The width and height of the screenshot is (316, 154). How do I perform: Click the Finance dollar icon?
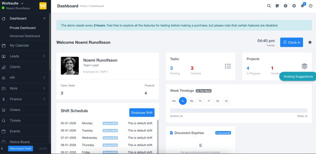[4, 99]
